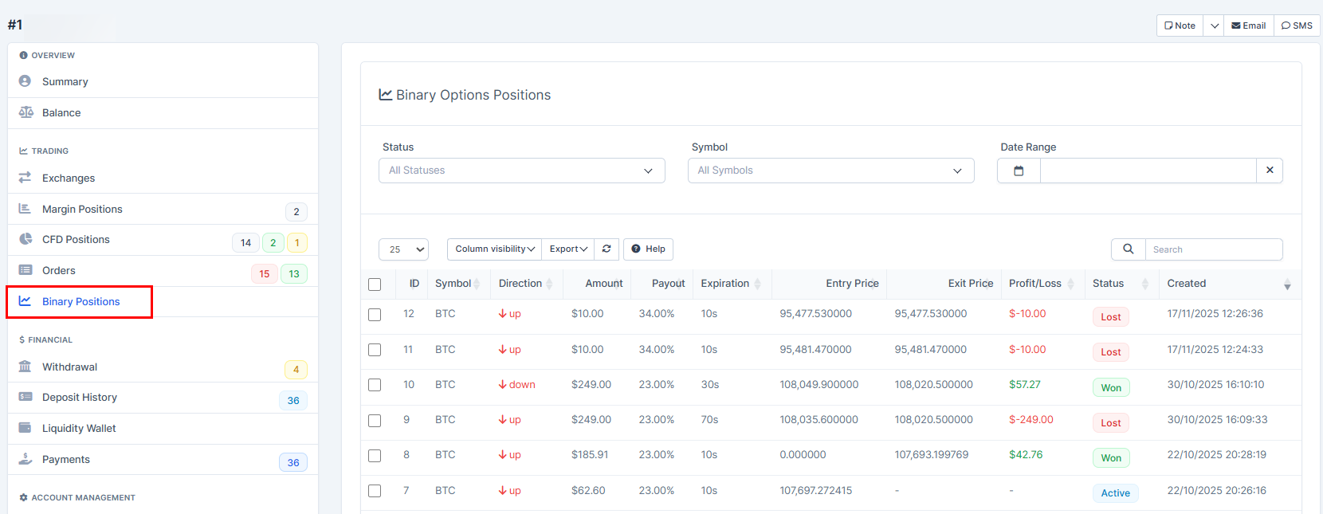Screen dimensions: 1323x514
Task: Toggle the select-all checkbox in table header
Action: pyautogui.click(x=375, y=284)
